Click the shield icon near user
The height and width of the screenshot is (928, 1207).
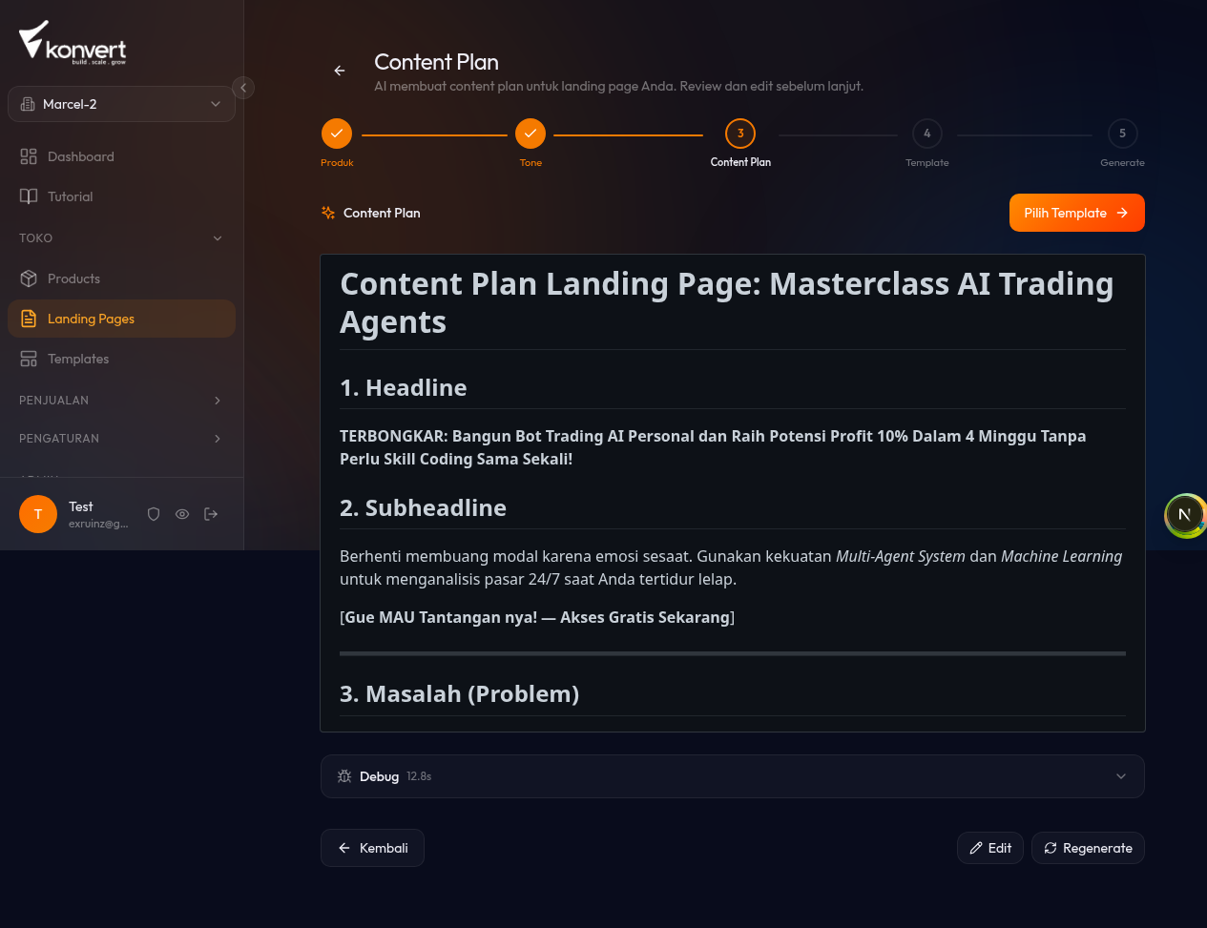154,514
